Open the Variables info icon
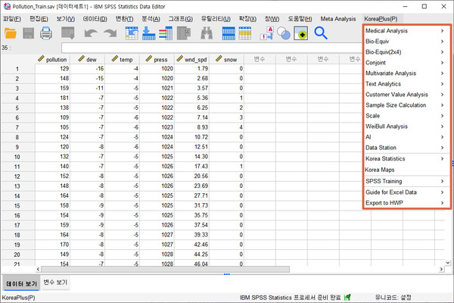 [166, 33]
